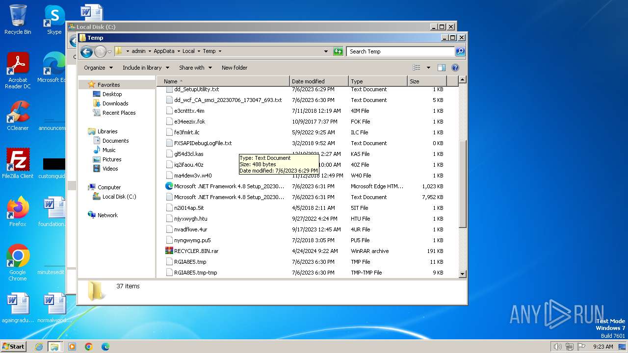Select Videos library
628x353 pixels.
[110, 169]
